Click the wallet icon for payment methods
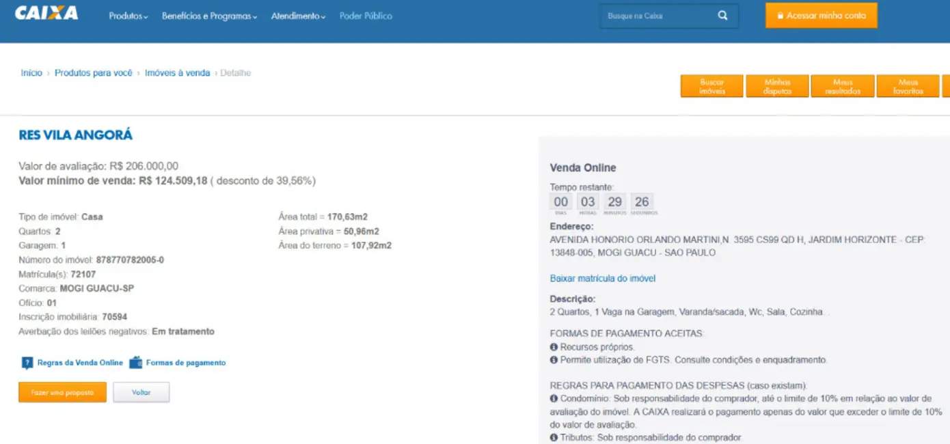The image size is (950, 444). tap(135, 363)
